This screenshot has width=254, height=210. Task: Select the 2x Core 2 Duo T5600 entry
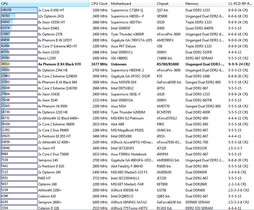[53, 154]
